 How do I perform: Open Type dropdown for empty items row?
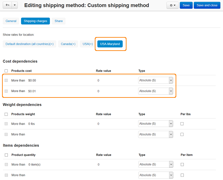156,175
